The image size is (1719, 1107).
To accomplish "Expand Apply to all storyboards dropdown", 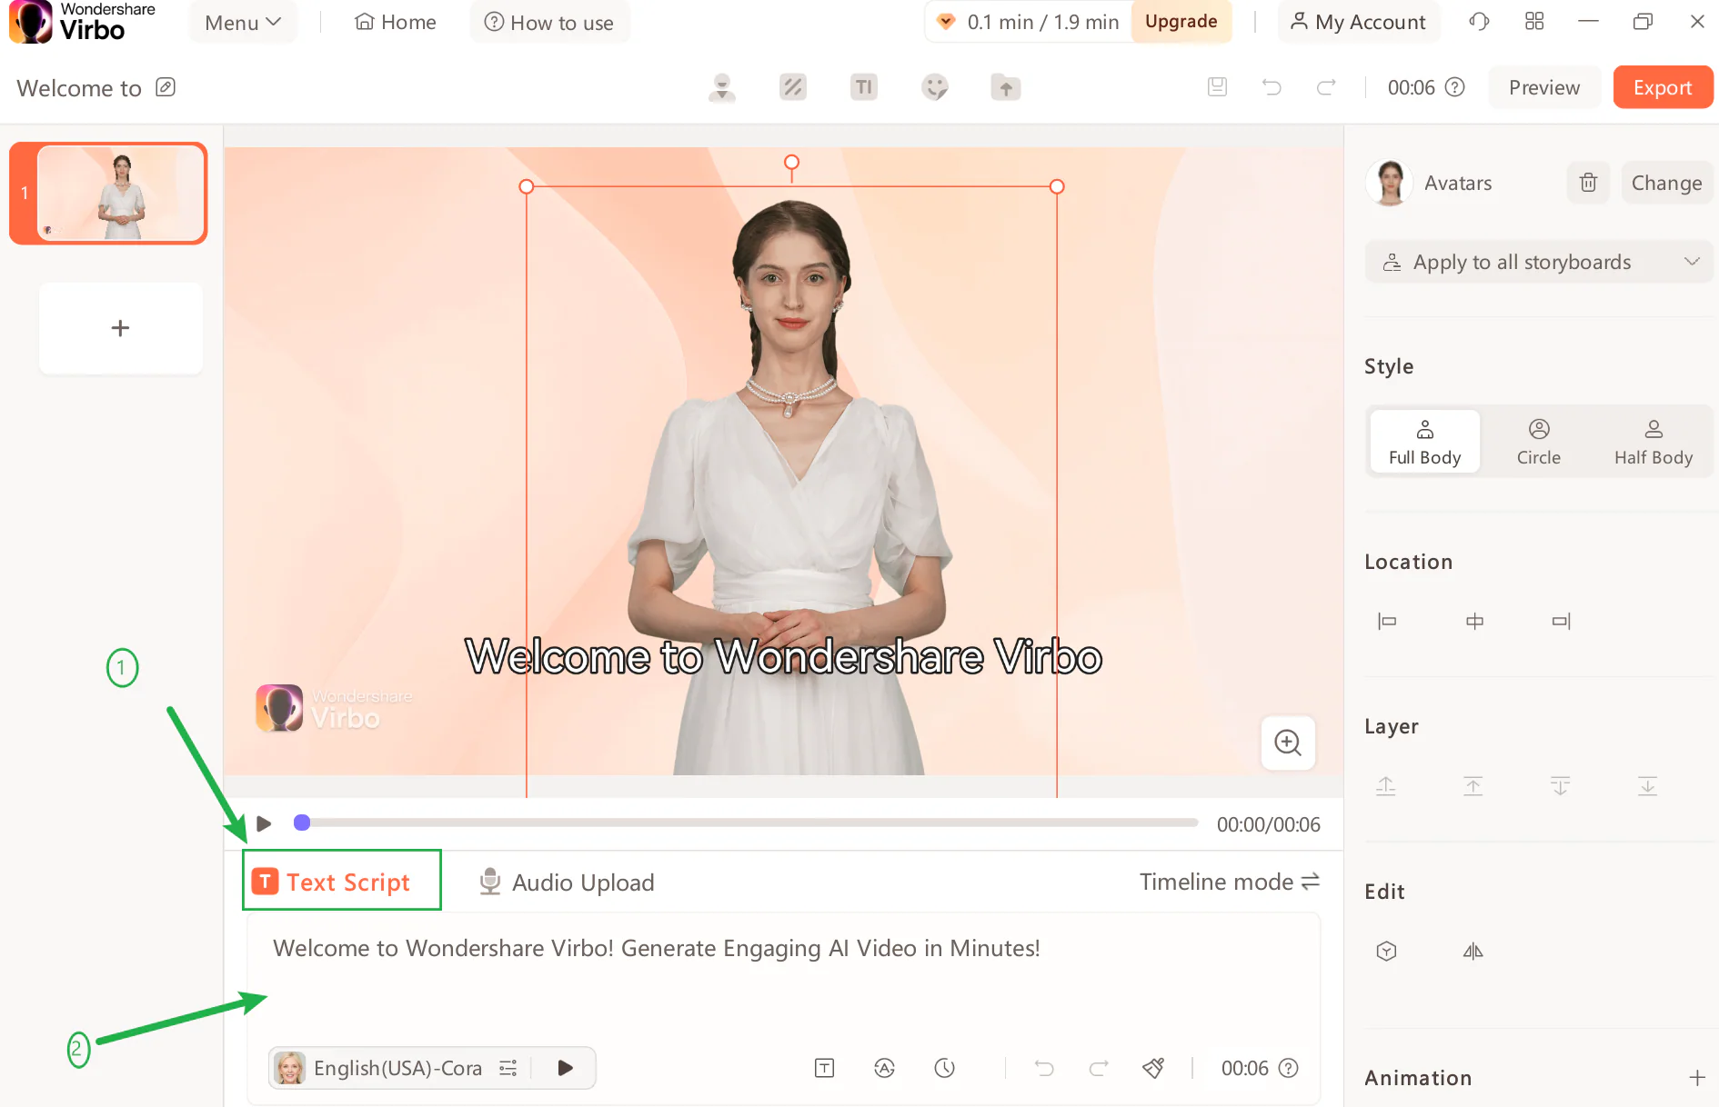I will pyautogui.click(x=1539, y=262).
